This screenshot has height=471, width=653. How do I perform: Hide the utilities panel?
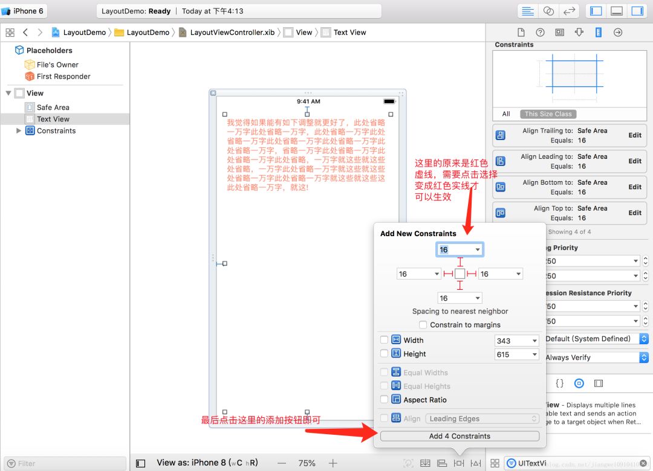[x=637, y=11]
